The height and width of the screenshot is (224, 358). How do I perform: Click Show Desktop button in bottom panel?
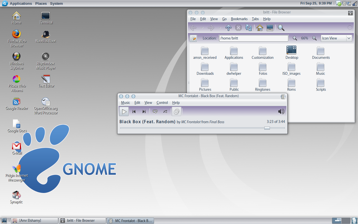click(x=4, y=221)
